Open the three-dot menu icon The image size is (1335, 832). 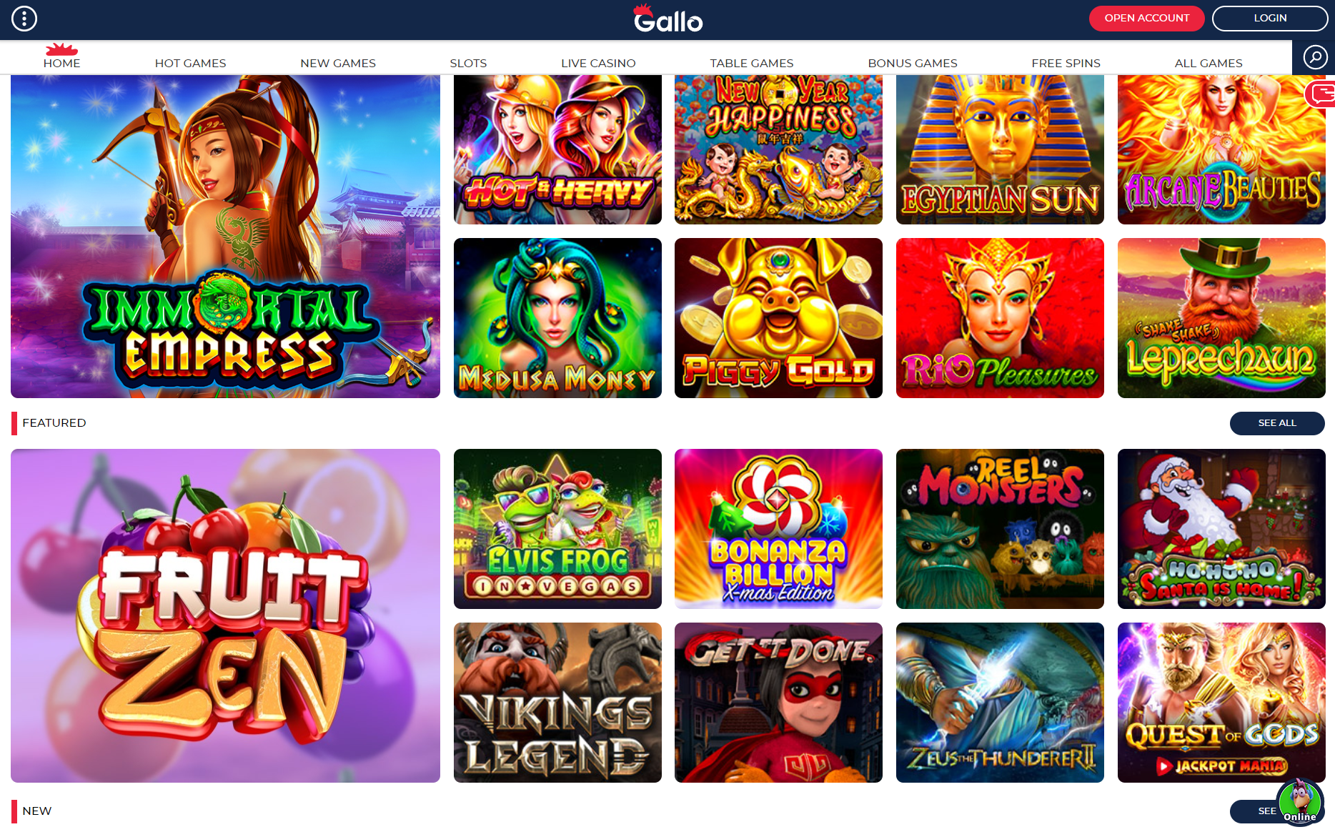pos(24,19)
